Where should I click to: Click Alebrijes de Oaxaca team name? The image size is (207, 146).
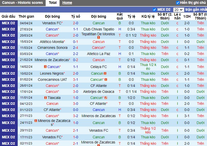tap(98, 92)
